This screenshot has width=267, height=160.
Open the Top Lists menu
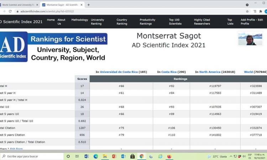click(230, 22)
